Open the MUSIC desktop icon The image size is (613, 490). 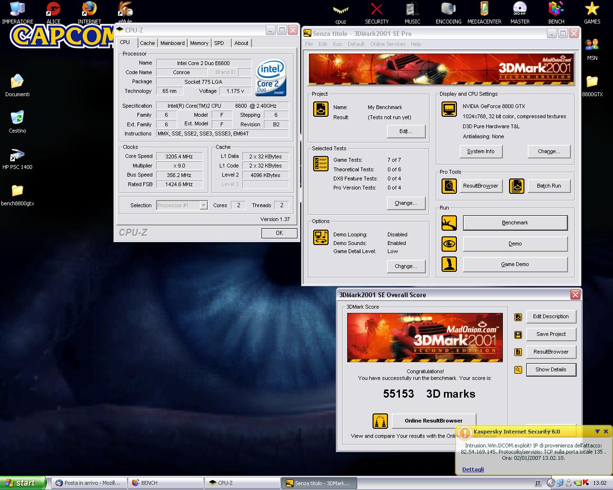pos(412,10)
